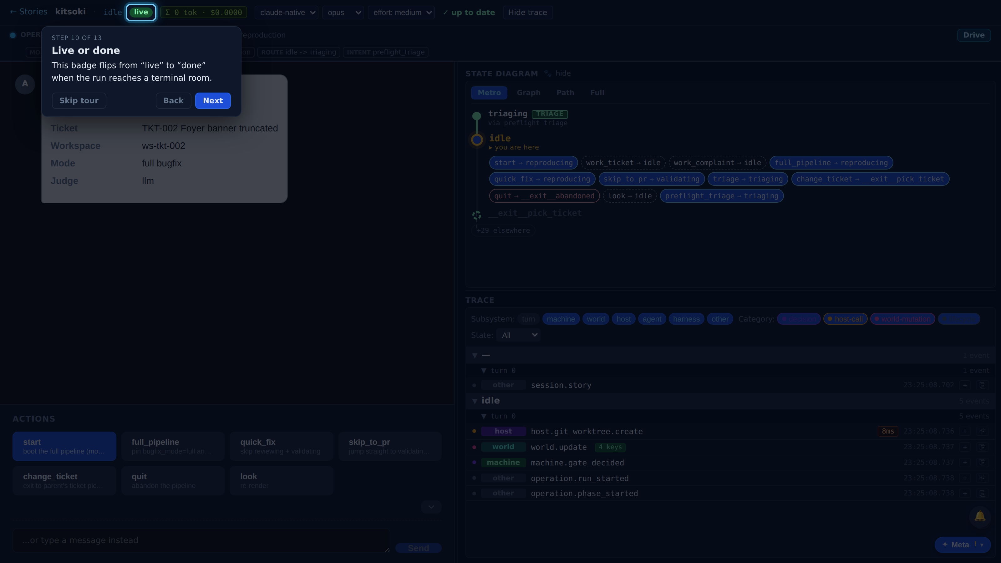The width and height of the screenshot is (1001, 563).
Task: Click the +29 elsewhere label
Action: pyautogui.click(x=503, y=231)
